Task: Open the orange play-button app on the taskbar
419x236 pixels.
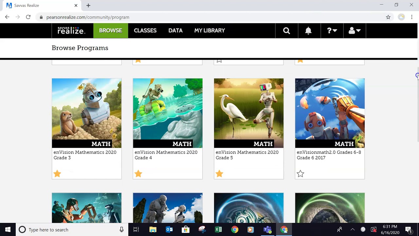Action: point(251,229)
